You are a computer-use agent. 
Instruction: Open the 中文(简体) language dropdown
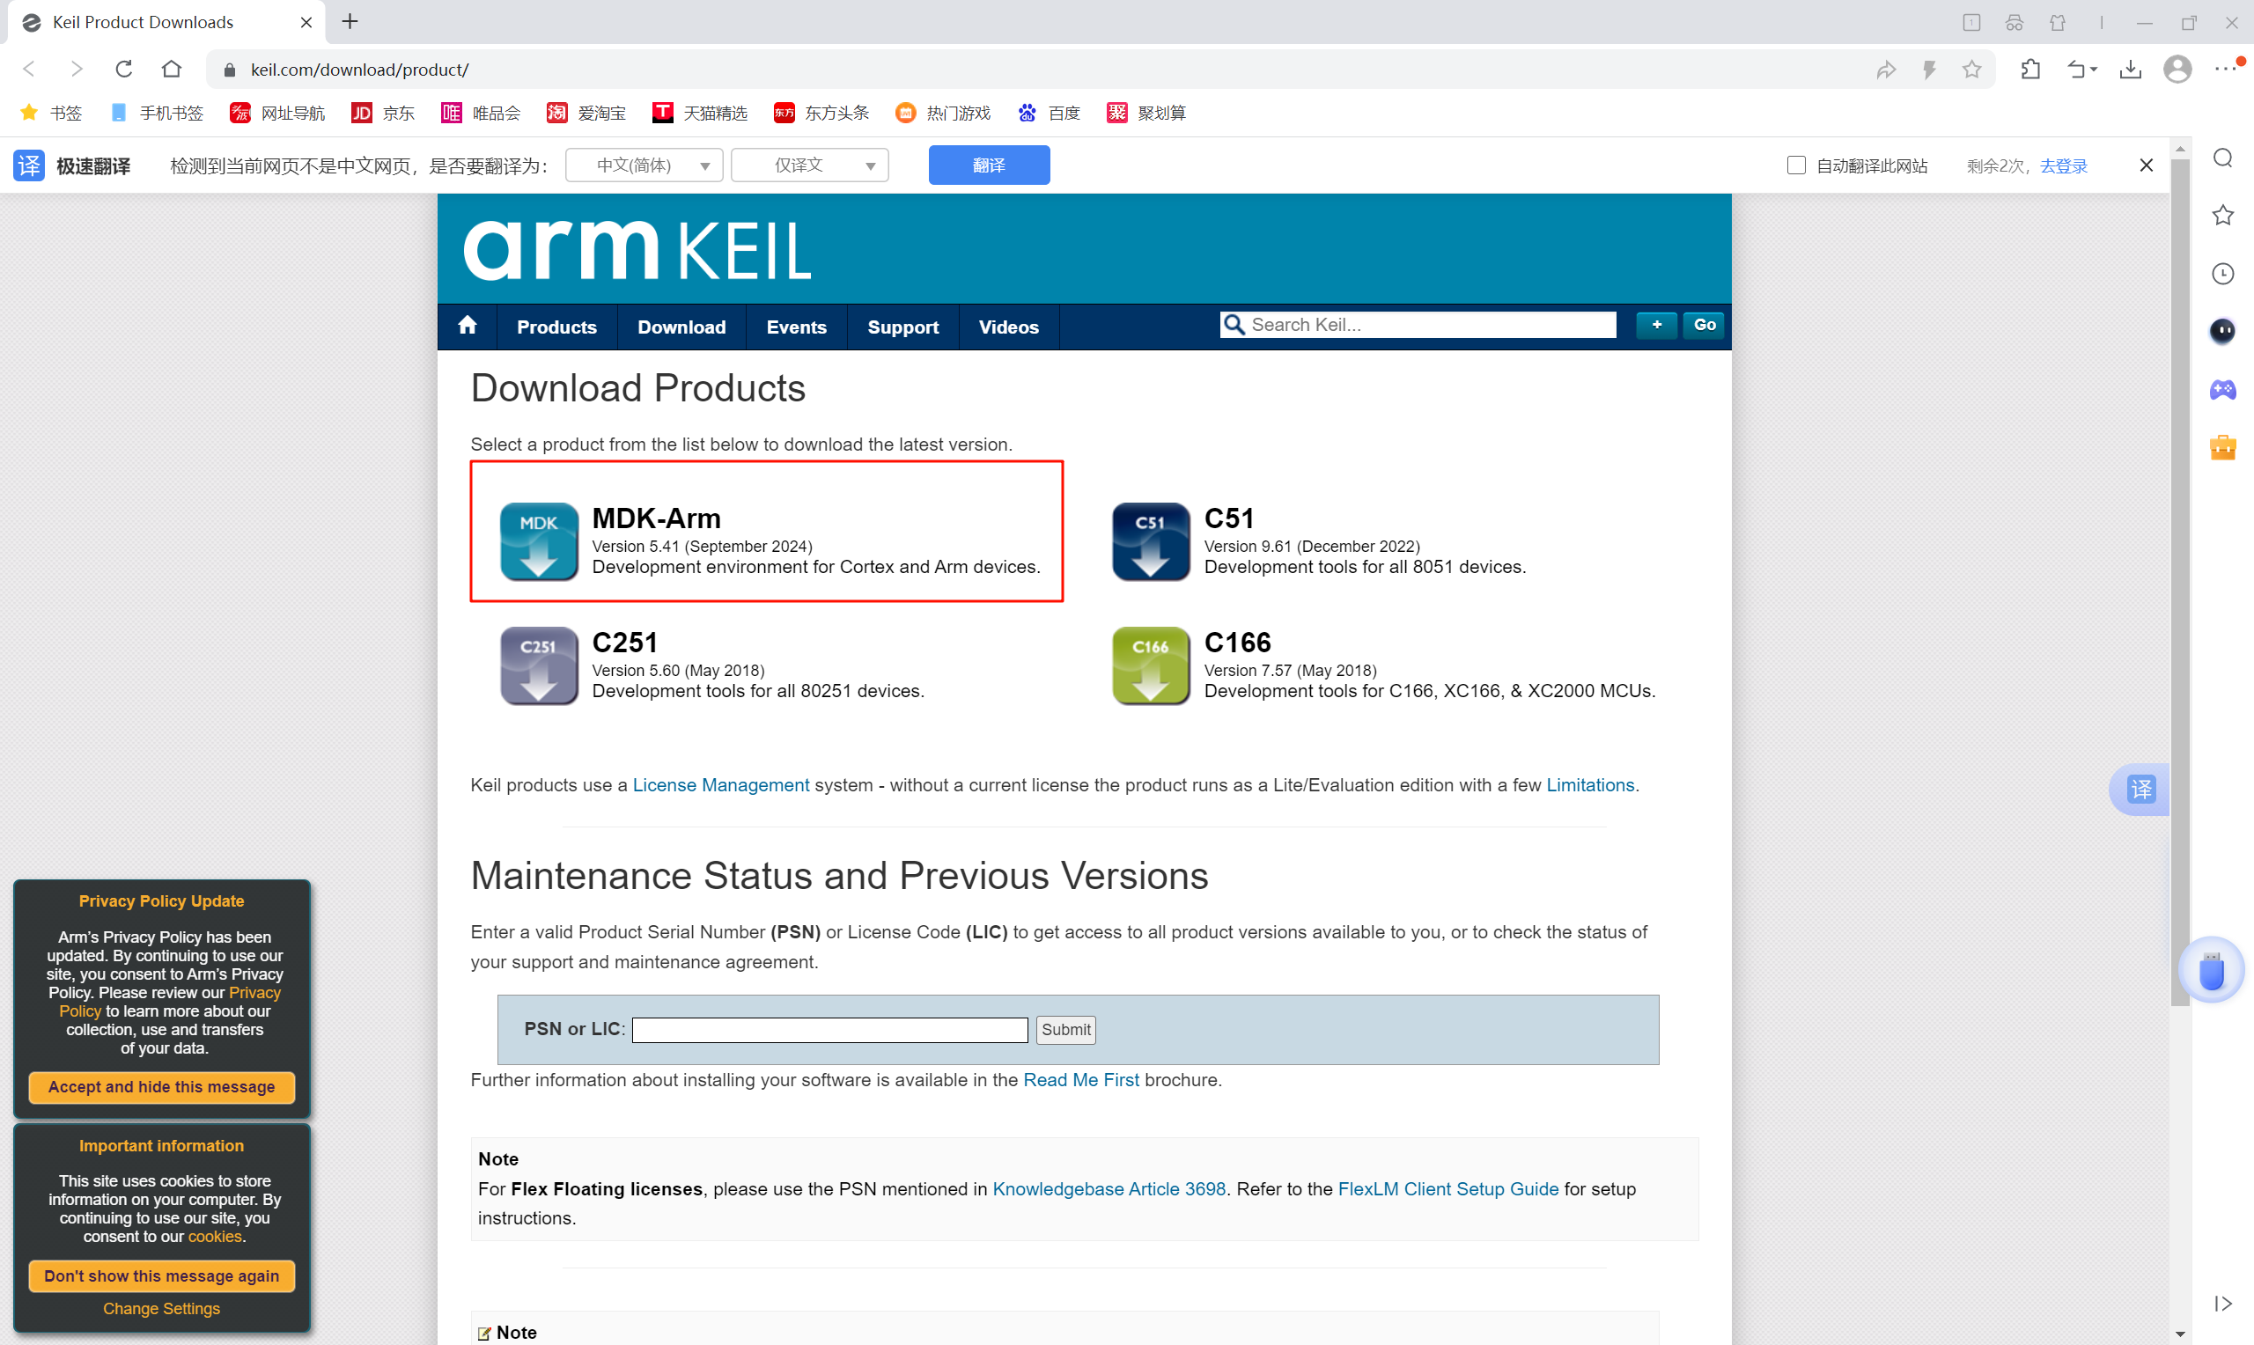[645, 165]
